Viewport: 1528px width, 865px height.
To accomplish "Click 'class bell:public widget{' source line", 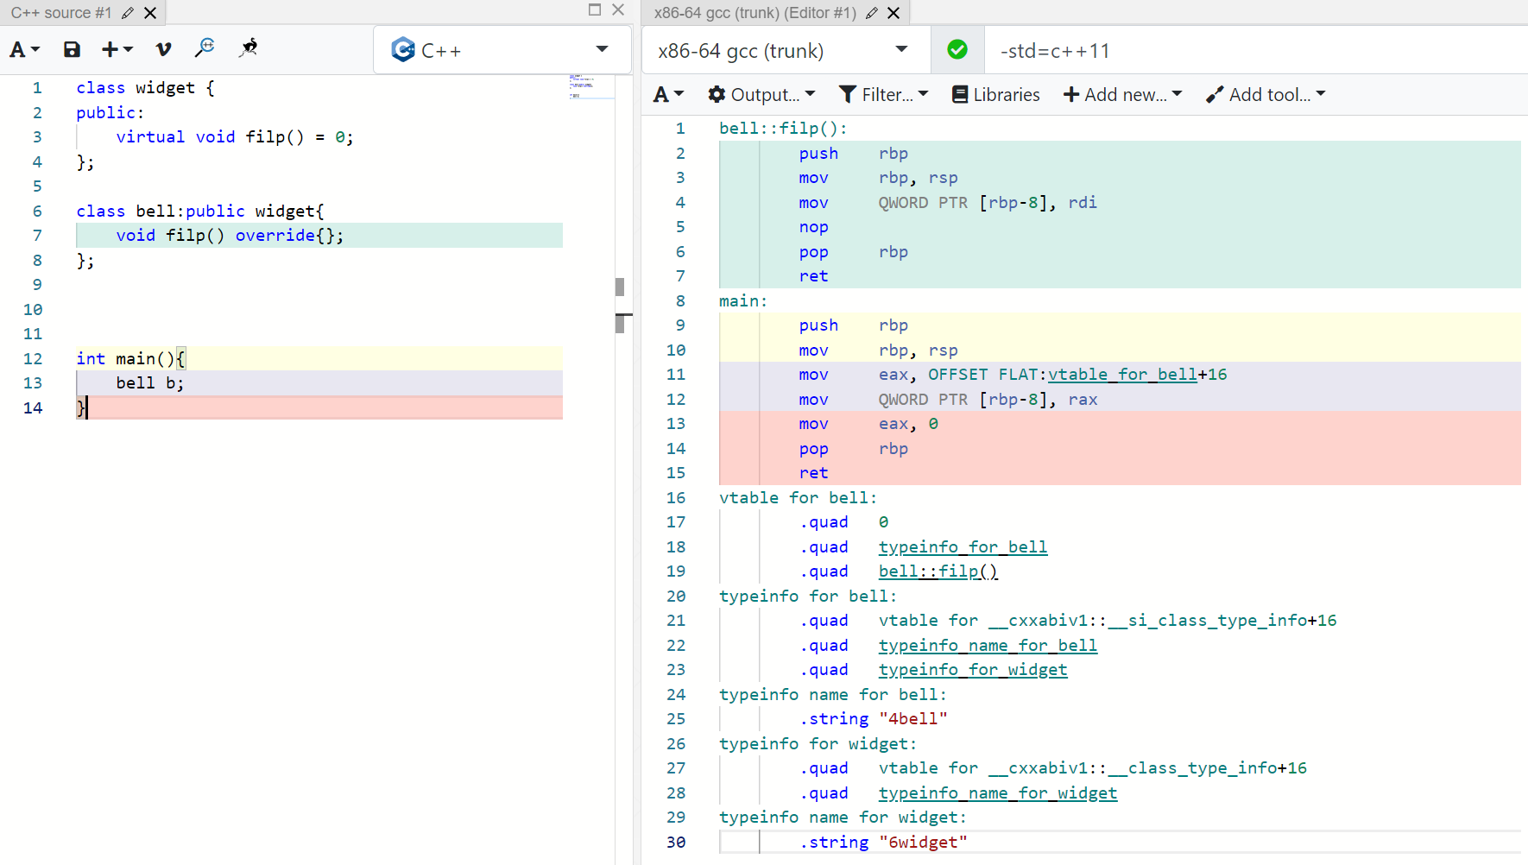I will [x=200, y=212].
